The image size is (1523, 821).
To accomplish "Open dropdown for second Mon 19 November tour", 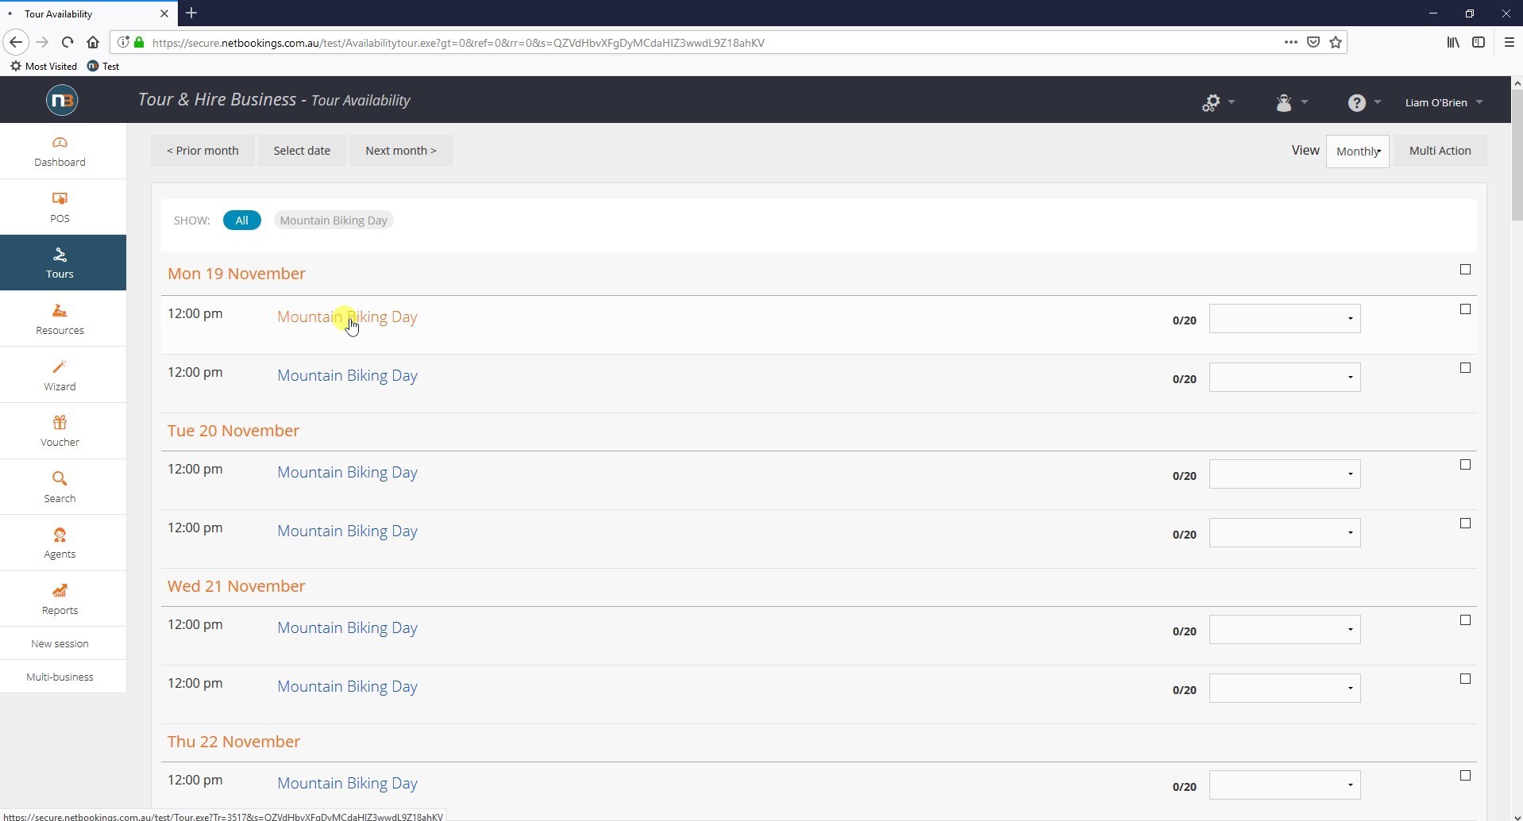I will click(1284, 378).
